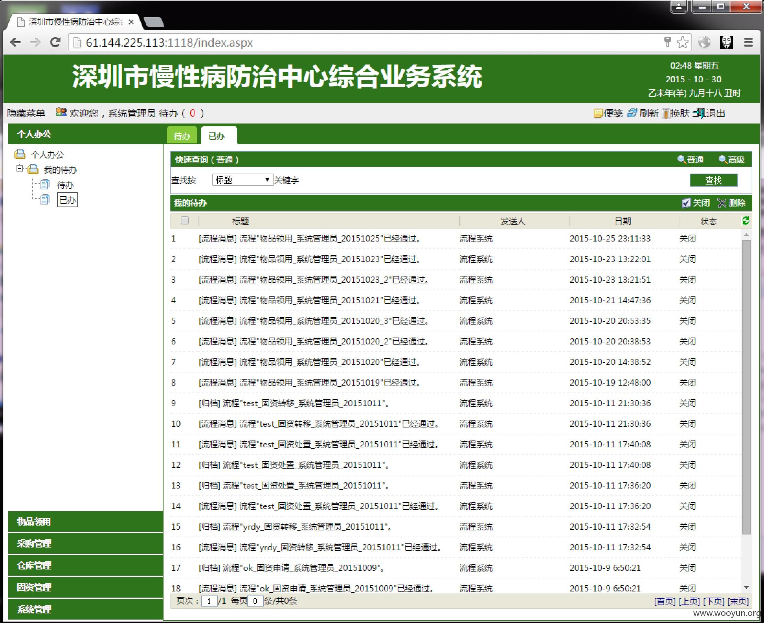
Task: Open the empty new tab button
Action: tap(154, 22)
